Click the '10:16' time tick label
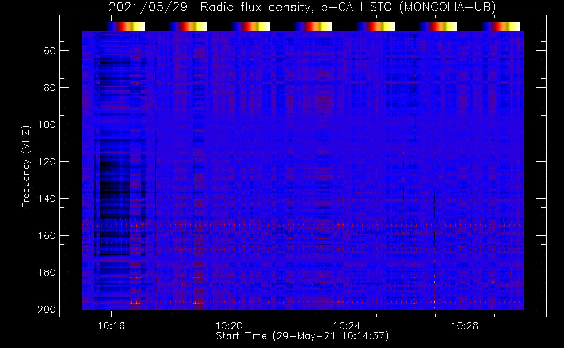 click(x=111, y=326)
